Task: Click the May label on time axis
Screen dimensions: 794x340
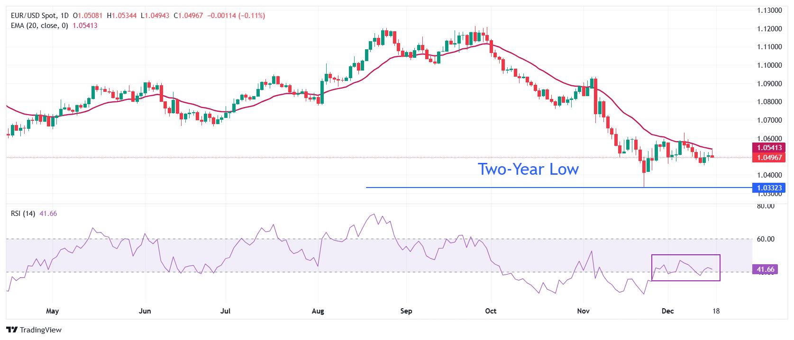Action: 52,311
